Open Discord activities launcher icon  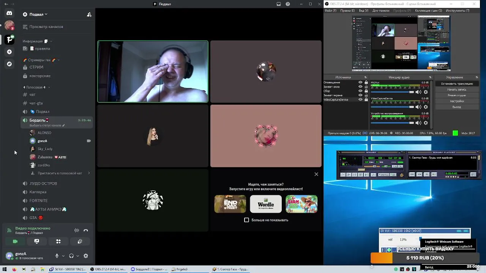pyautogui.click(x=58, y=241)
